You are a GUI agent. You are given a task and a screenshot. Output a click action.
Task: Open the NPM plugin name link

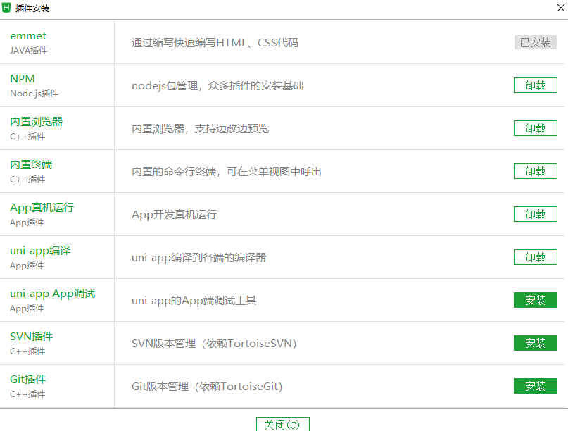[23, 79]
